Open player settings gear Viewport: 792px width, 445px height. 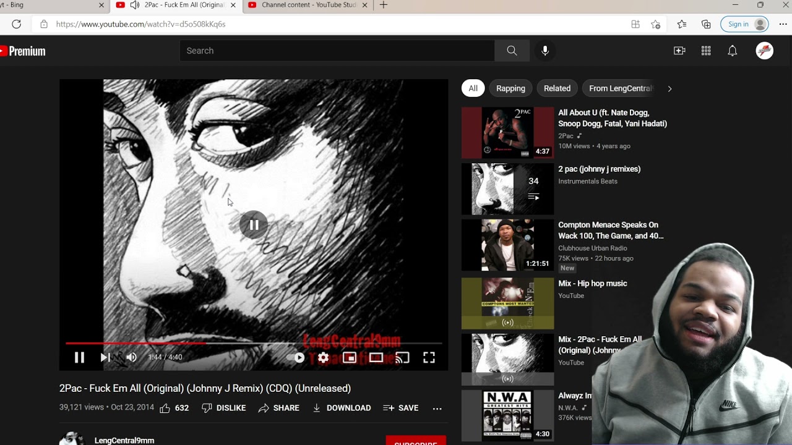(x=324, y=357)
